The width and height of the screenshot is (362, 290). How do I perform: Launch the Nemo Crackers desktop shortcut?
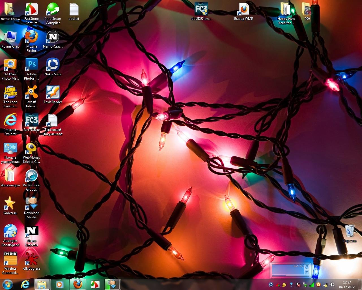pos(31,236)
